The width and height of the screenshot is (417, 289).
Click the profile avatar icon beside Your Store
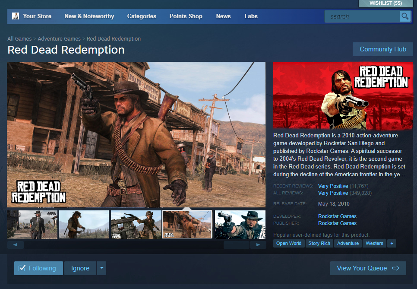pyautogui.click(x=16, y=16)
